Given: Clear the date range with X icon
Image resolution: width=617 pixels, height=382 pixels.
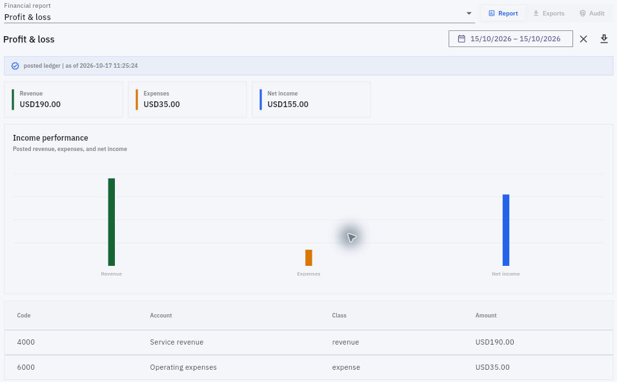Looking at the screenshot, I should pos(583,39).
